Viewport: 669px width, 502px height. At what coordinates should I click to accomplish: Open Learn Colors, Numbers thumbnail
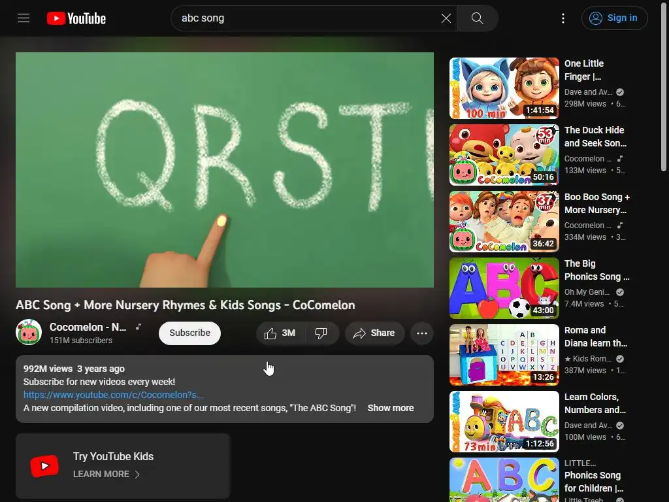pyautogui.click(x=504, y=422)
